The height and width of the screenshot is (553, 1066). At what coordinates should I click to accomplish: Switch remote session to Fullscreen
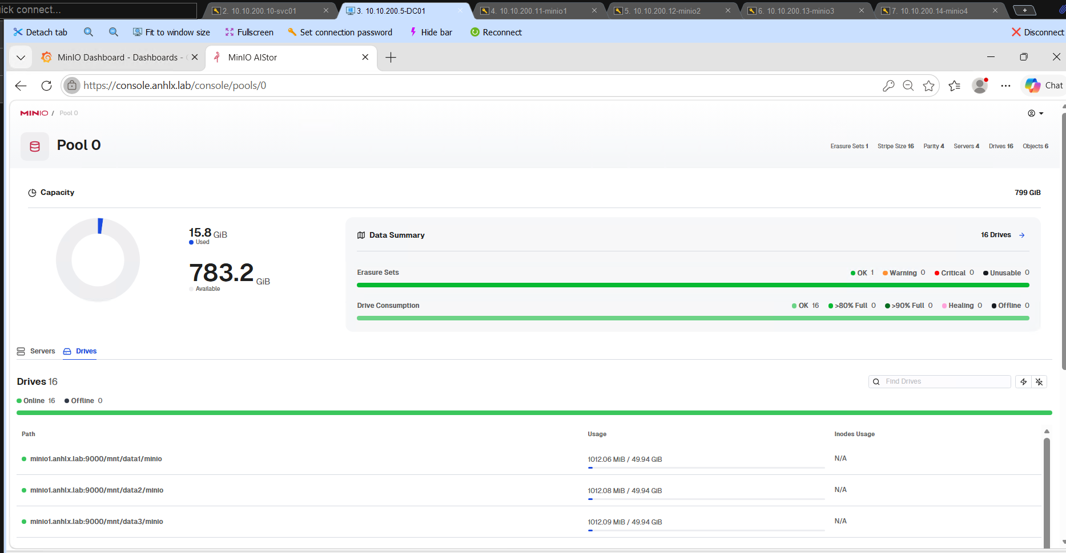click(249, 32)
